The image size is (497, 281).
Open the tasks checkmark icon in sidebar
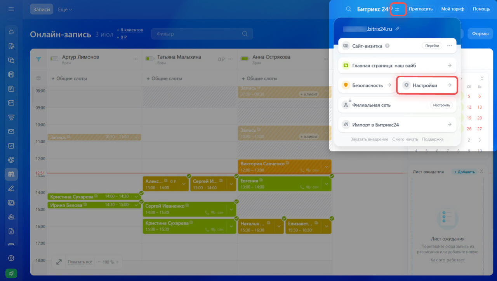[x=11, y=146]
